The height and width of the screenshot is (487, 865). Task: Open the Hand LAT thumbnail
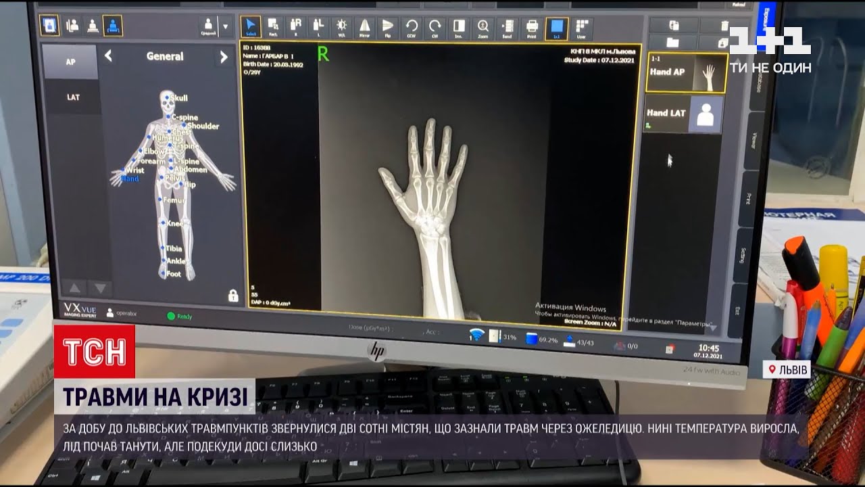pyautogui.click(x=683, y=114)
